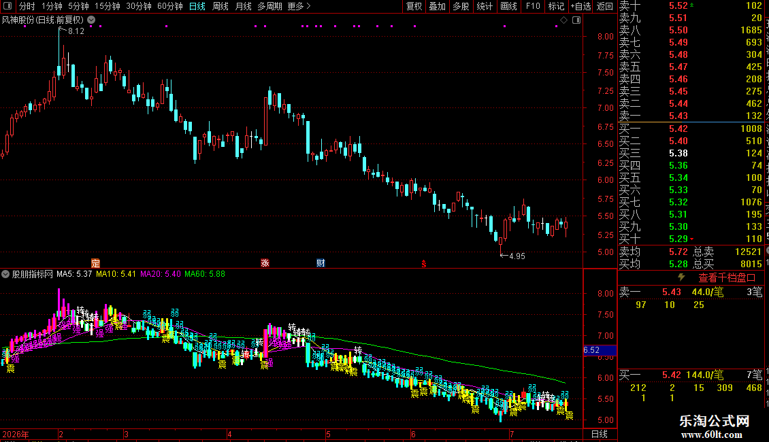Click the 44.0/笔 sell queue figure
769x442 pixels.
[707, 292]
